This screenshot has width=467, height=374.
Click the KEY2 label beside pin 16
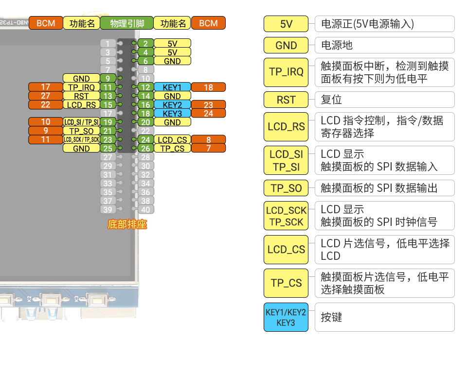172,105
